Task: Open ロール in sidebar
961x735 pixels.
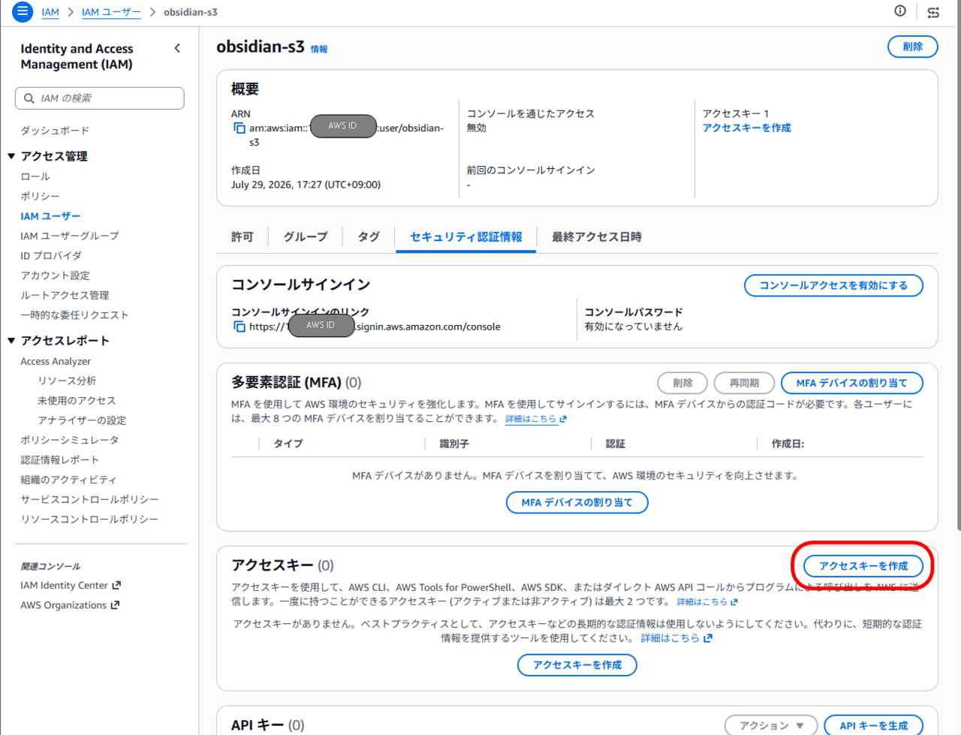Action: click(35, 176)
